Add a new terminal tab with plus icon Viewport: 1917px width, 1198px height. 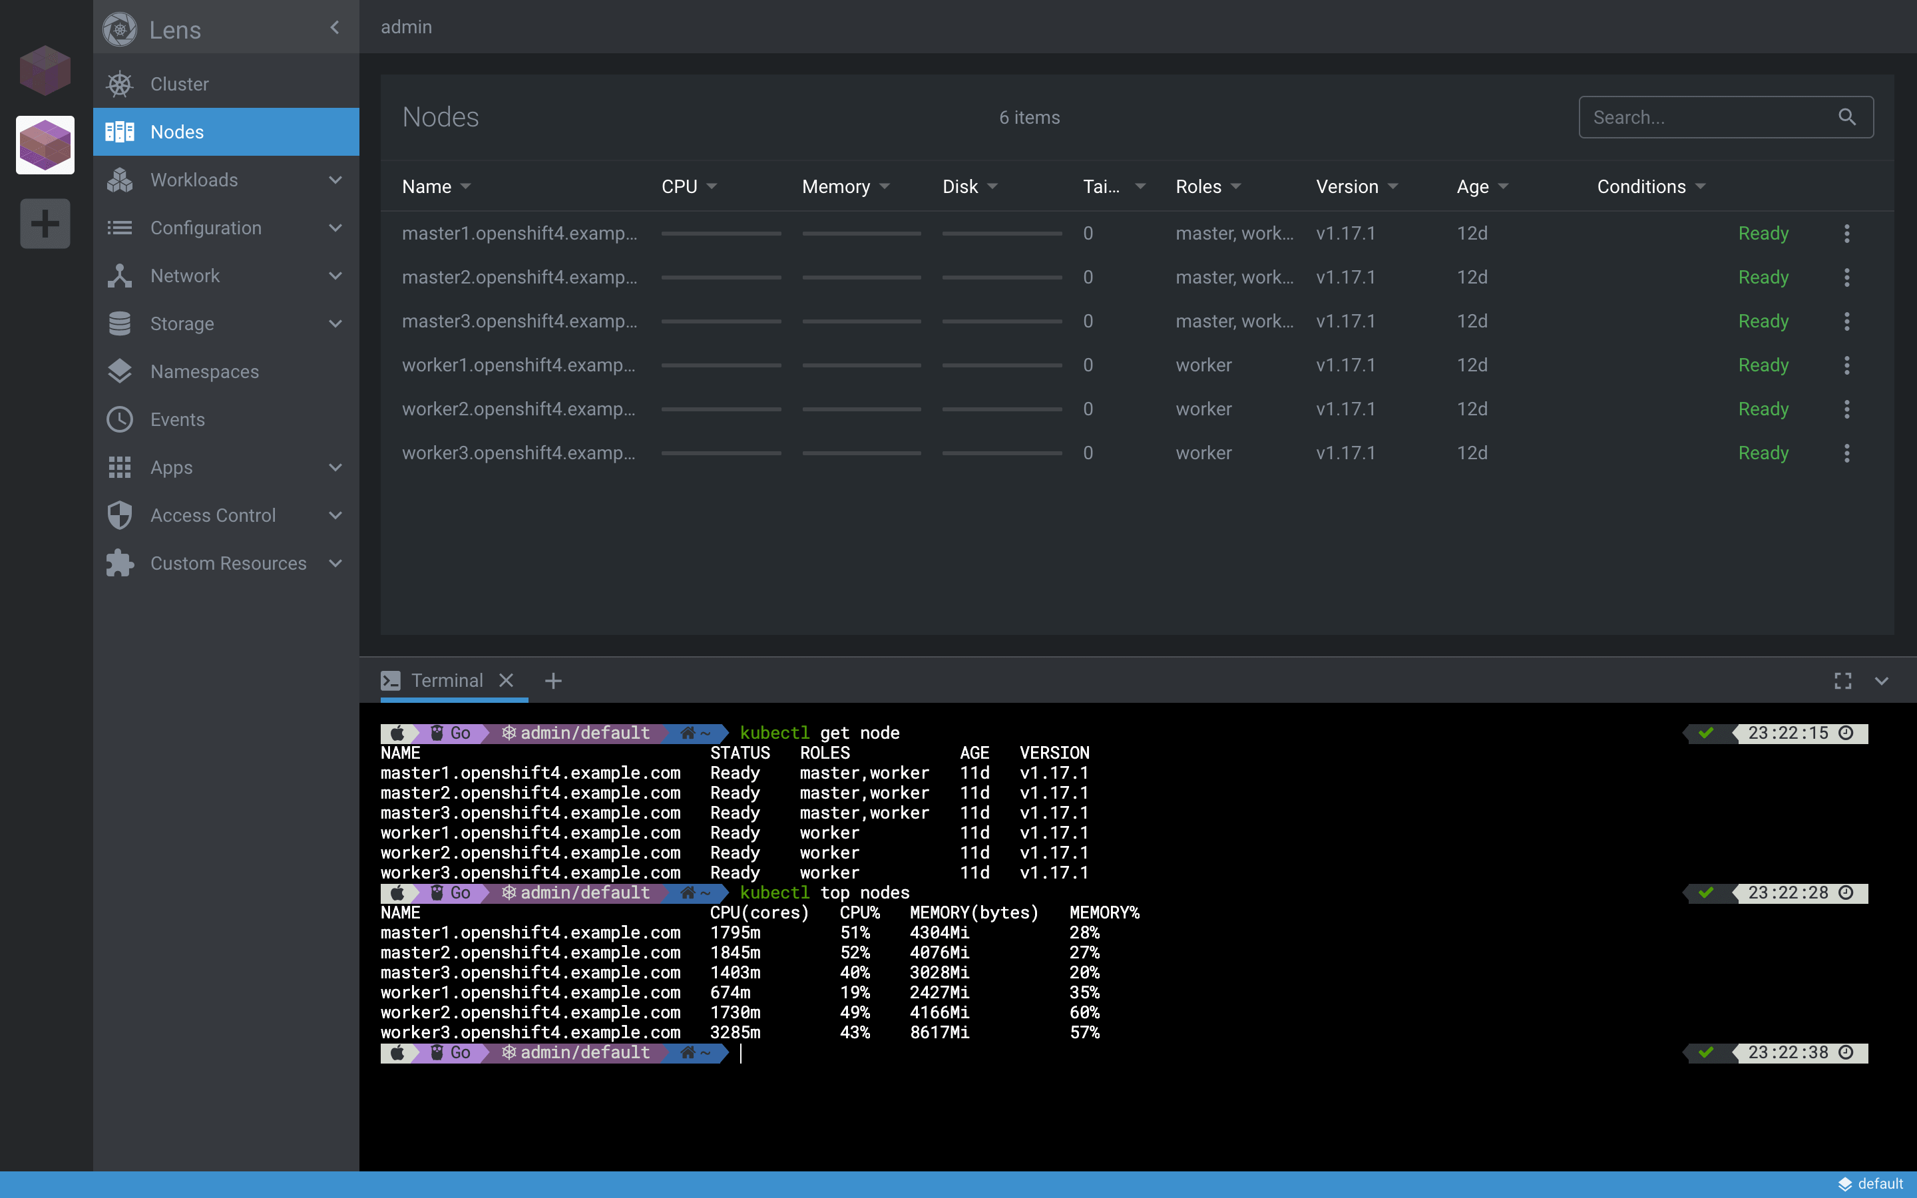[x=553, y=681]
